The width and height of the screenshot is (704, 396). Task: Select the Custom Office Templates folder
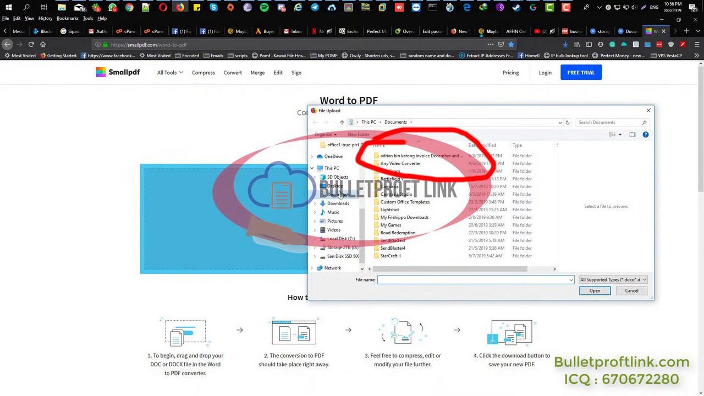[405, 202]
